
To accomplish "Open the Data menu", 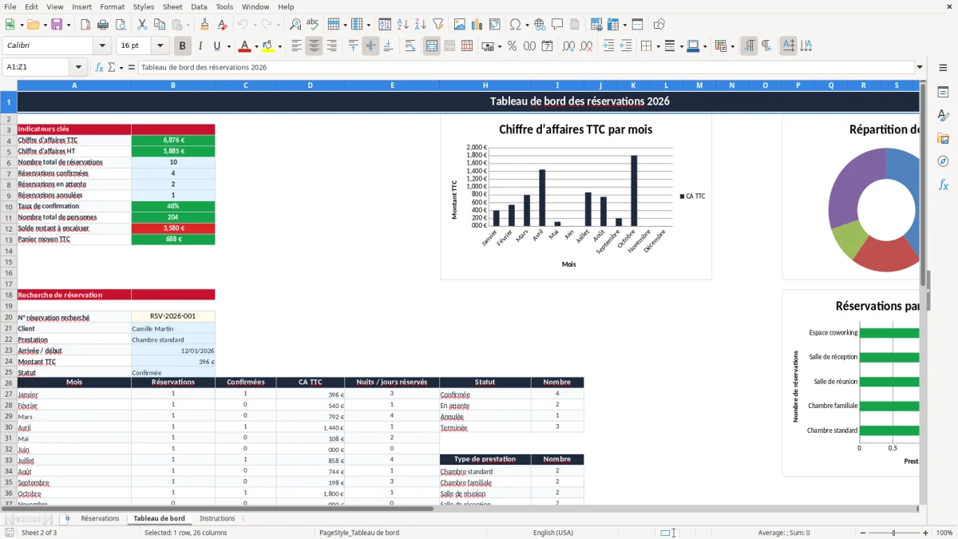I will pos(199,6).
